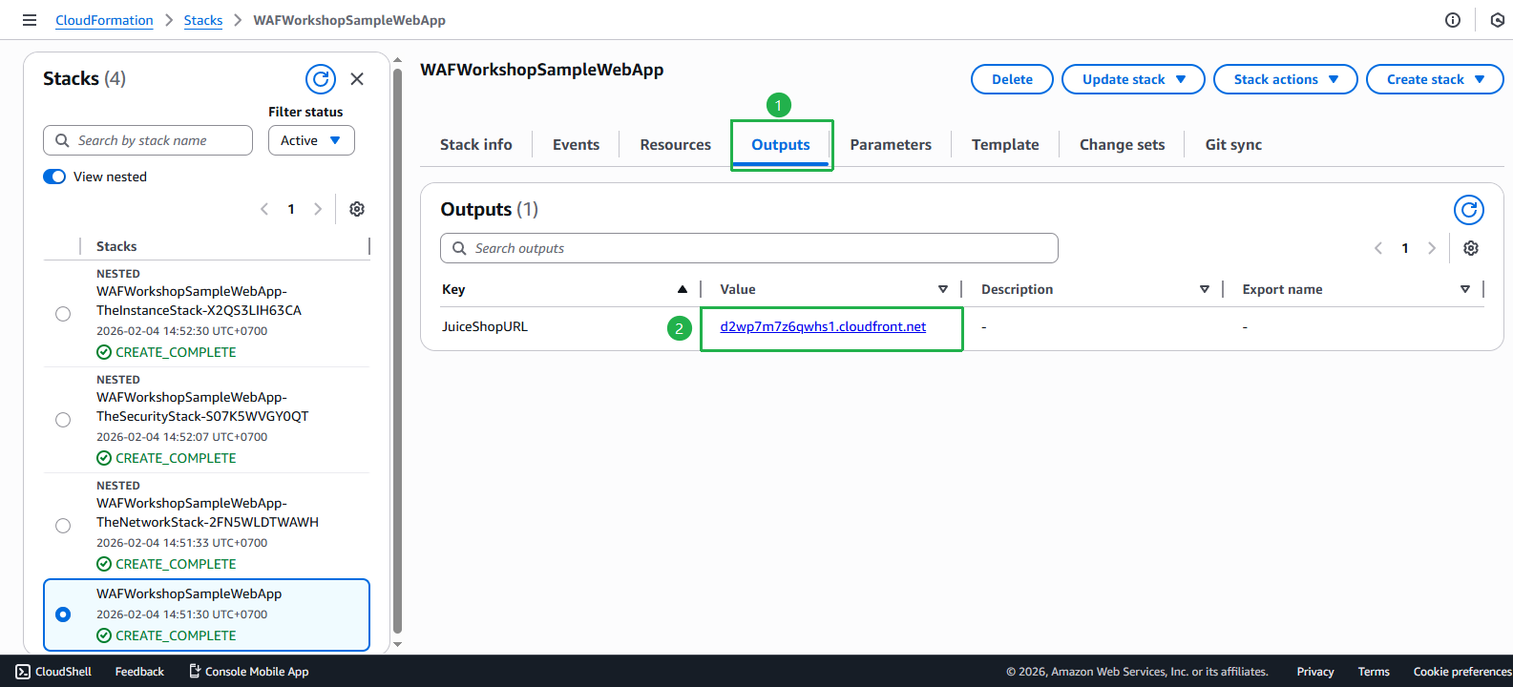Click WAFWorkshopSampleWebApp-TheNetworkStack-2FN5WLDTWAWH stack name
This screenshot has height=687, width=1513.
coord(207,512)
